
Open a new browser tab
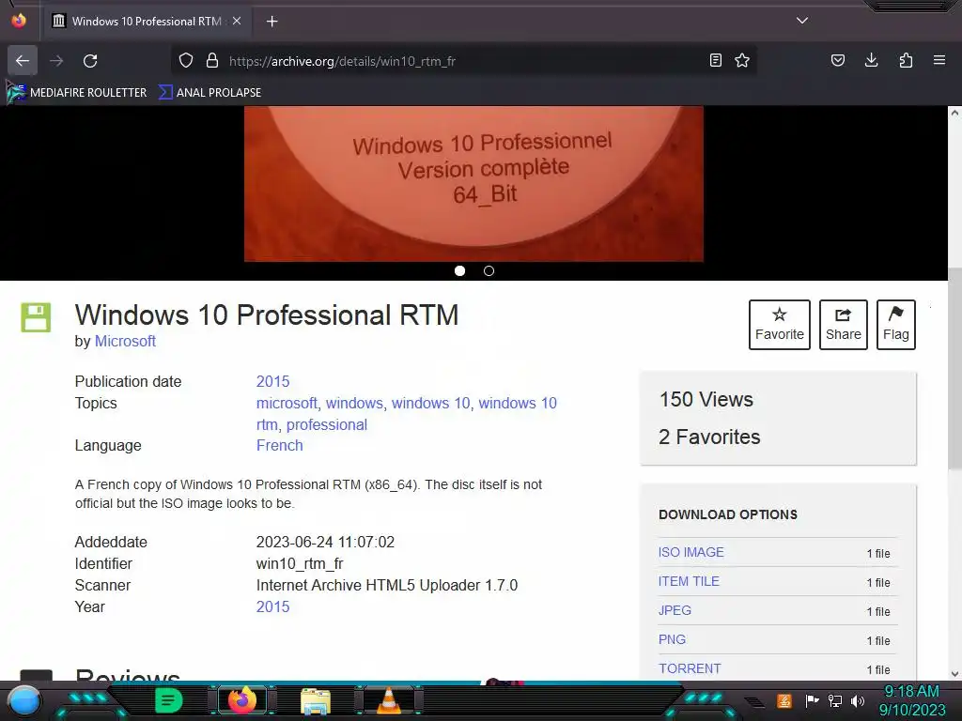(x=272, y=22)
